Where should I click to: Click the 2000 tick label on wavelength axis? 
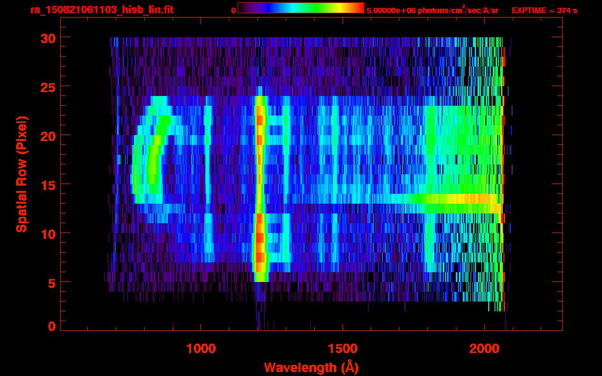484,349
